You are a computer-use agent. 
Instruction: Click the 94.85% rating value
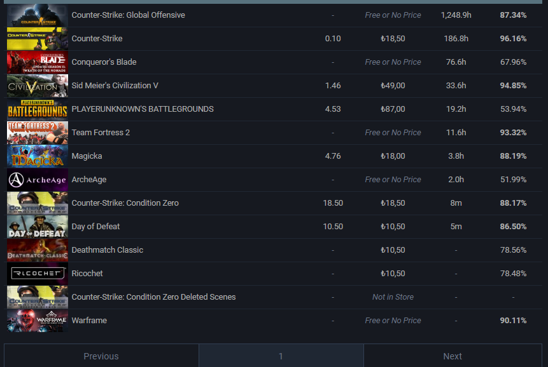(x=513, y=85)
